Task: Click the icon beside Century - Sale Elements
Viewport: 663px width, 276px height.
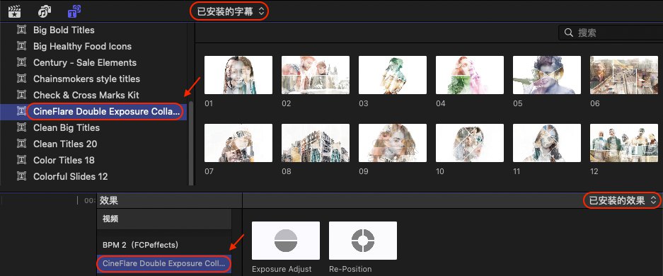Action: tap(21, 62)
